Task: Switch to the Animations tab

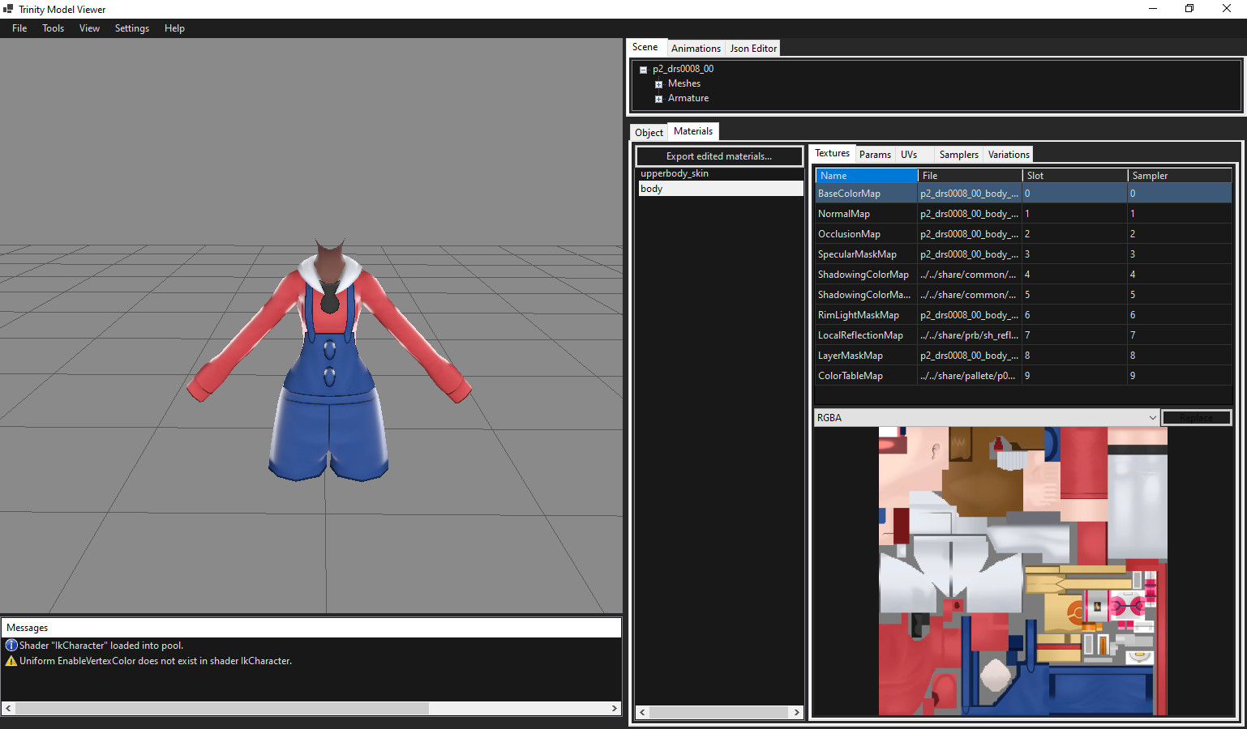Action: (x=696, y=49)
